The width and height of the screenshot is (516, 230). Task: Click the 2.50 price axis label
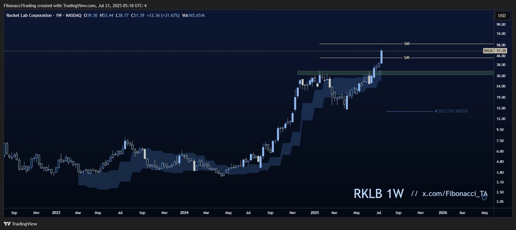click(499, 192)
